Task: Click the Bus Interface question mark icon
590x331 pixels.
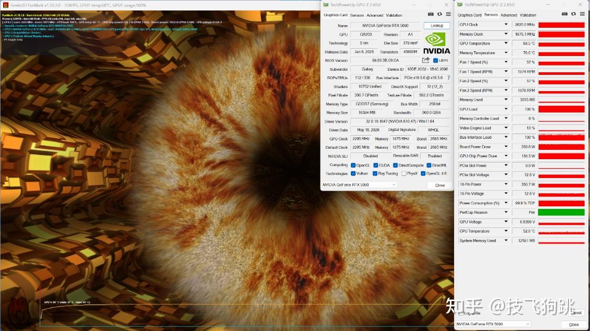Action: 448,78
